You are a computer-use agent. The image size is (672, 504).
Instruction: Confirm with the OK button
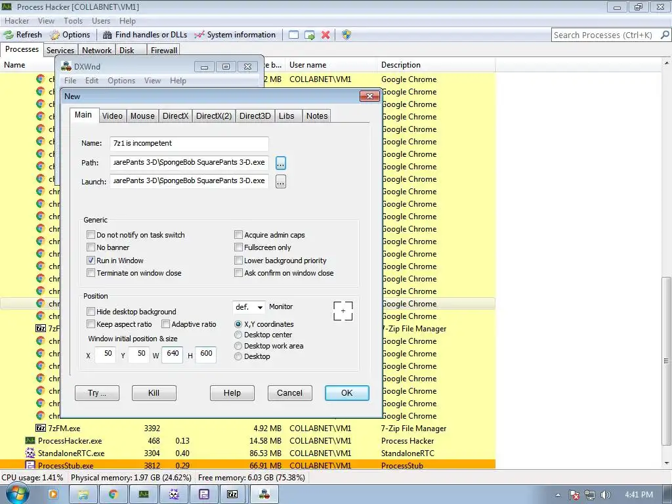[x=346, y=393]
